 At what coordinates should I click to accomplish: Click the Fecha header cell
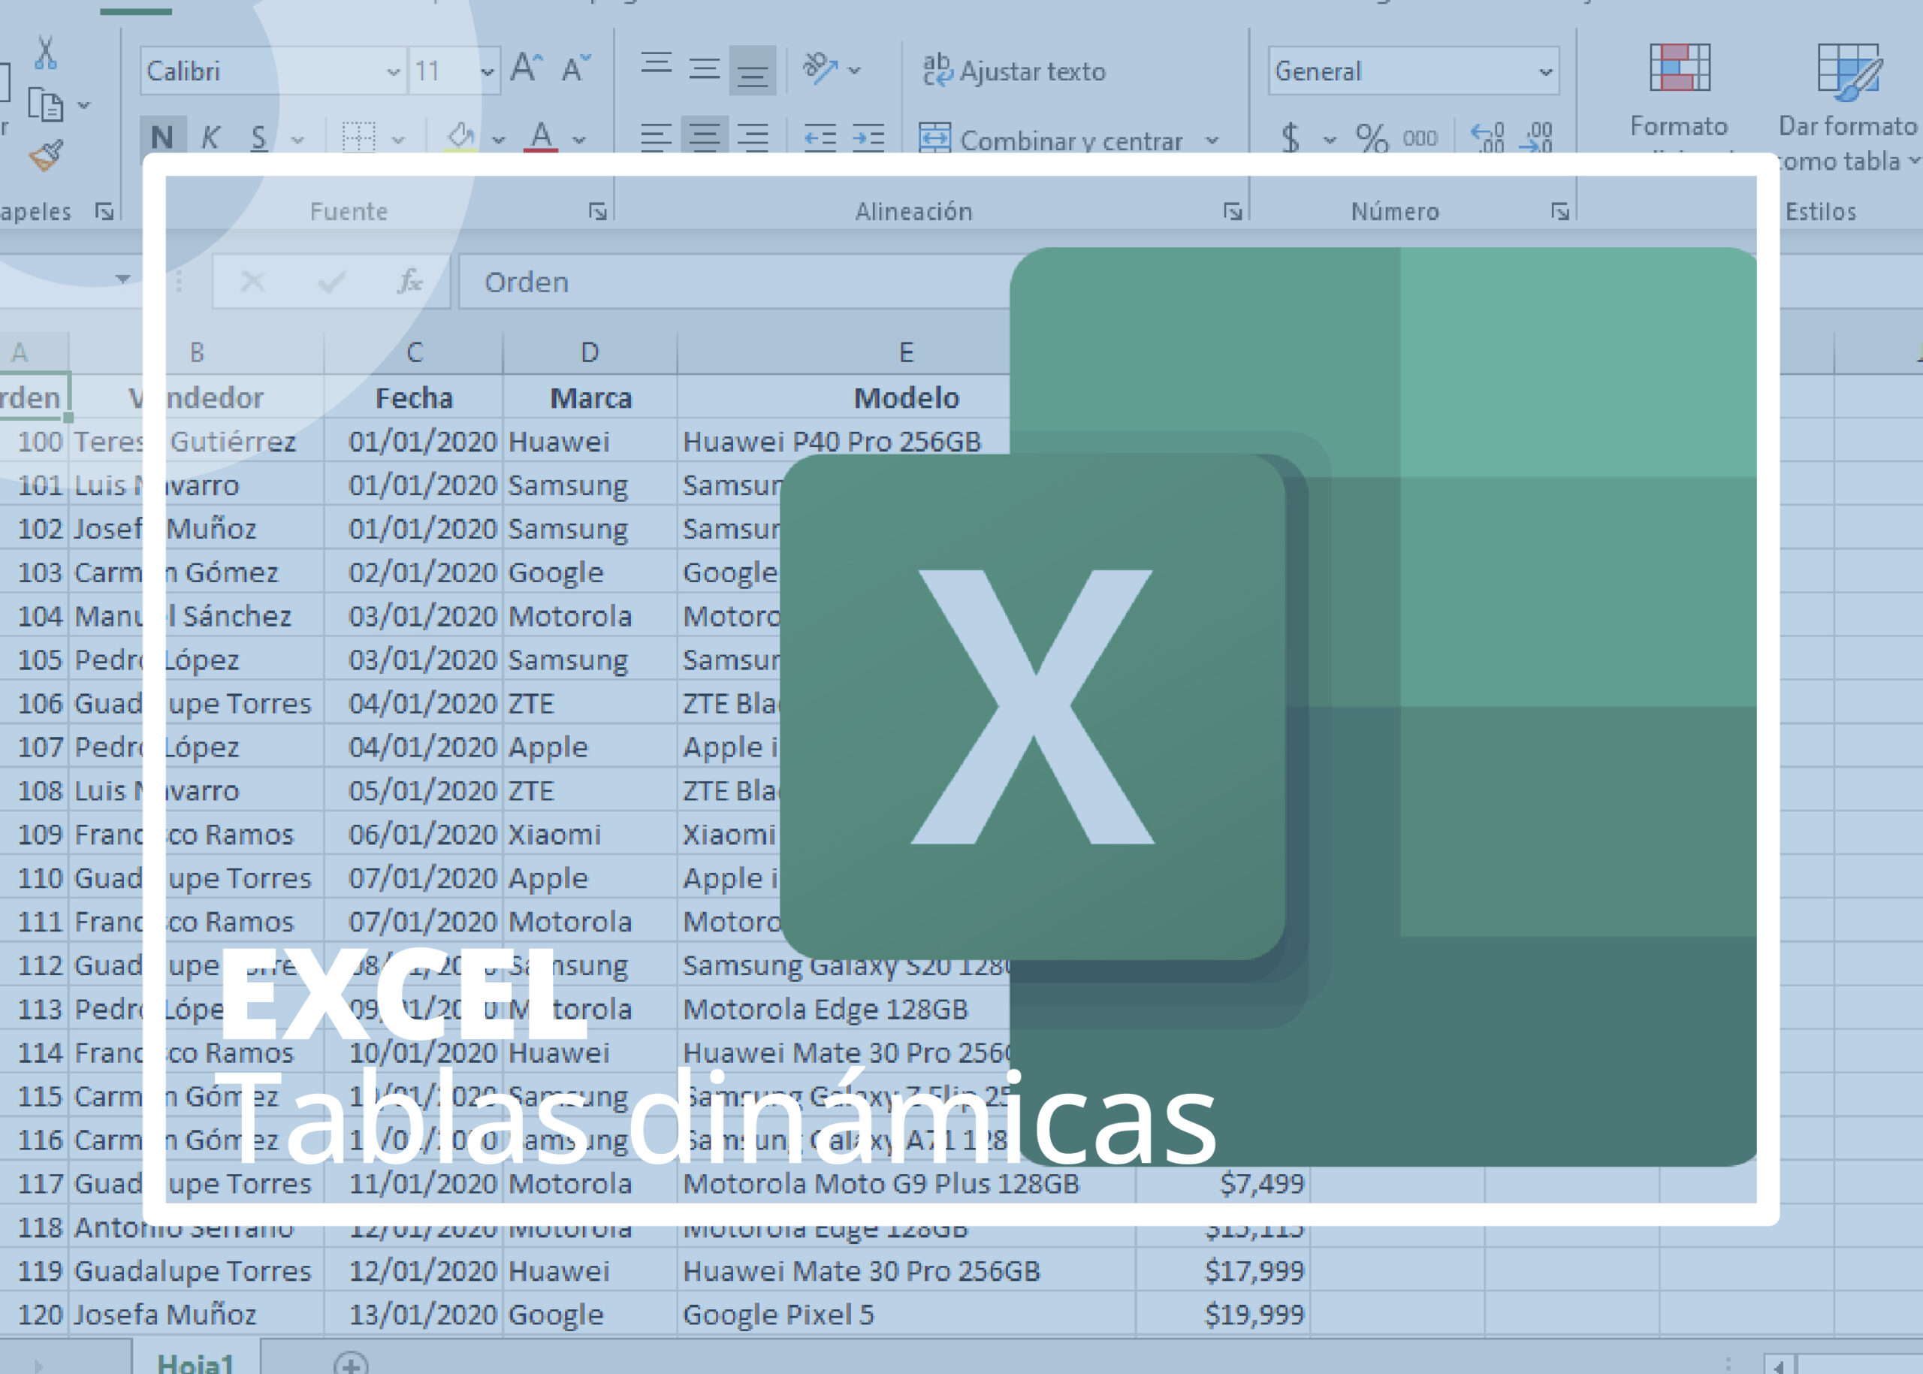[414, 397]
